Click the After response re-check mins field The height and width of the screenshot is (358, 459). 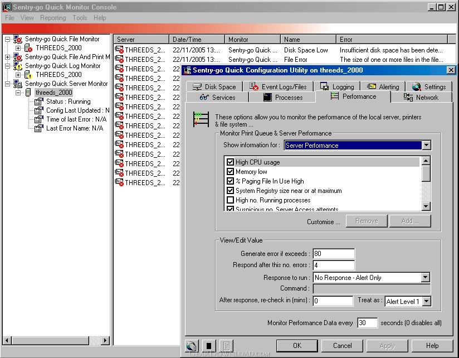[x=333, y=301]
